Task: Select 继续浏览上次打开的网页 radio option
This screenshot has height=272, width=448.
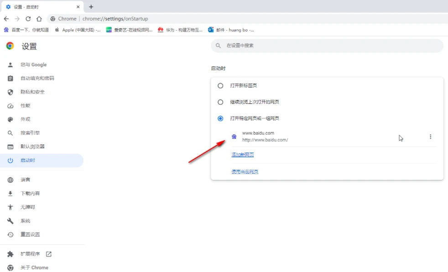Action: pos(220,102)
